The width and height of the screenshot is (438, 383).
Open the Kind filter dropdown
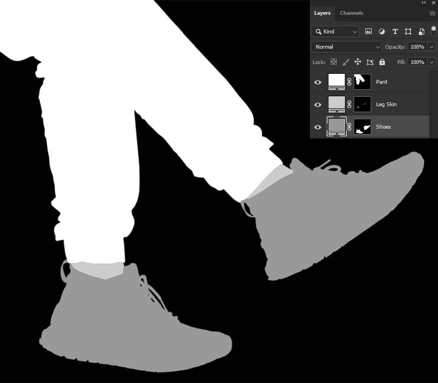coord(335,32)
